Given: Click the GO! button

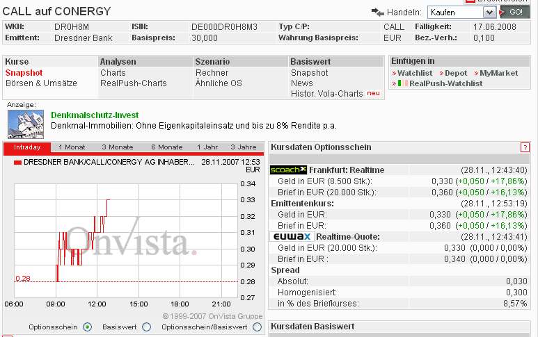Looking at the screenshot, I should [x=514, y=12].
